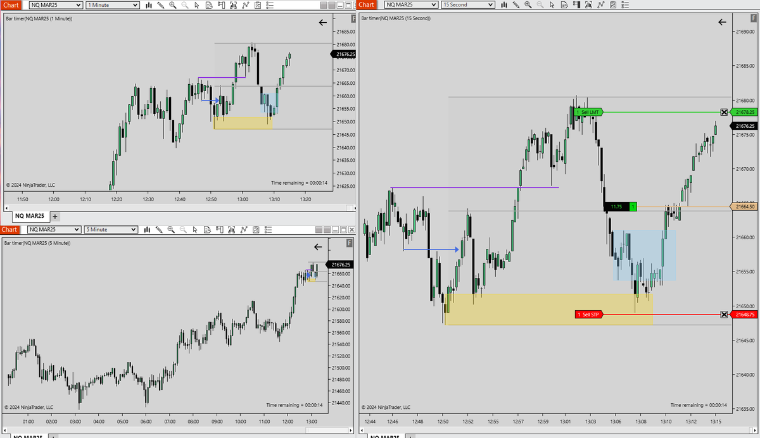Click F button in 5 Minute chart
760x438 pixels.
[350, 243]
